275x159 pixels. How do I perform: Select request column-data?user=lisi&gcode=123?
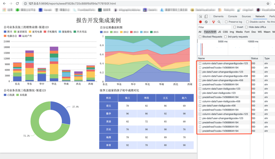pos(221,89)
